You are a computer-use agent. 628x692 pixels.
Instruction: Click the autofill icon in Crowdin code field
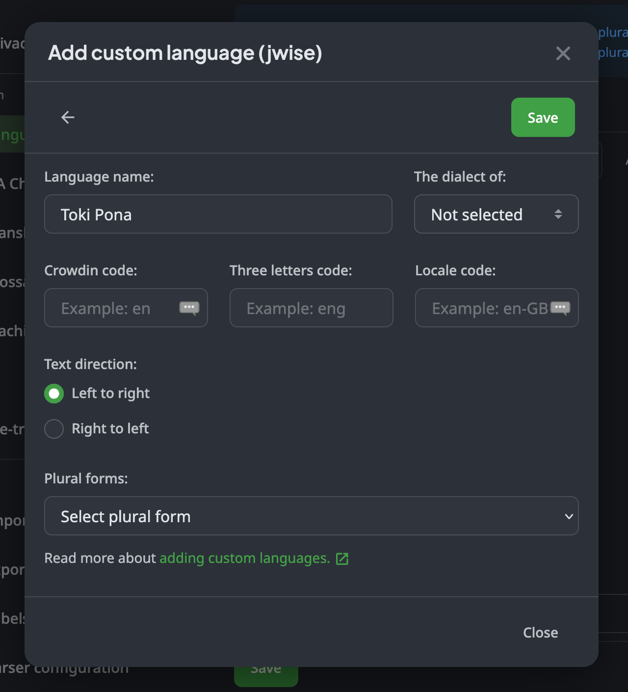click(189, 308)
